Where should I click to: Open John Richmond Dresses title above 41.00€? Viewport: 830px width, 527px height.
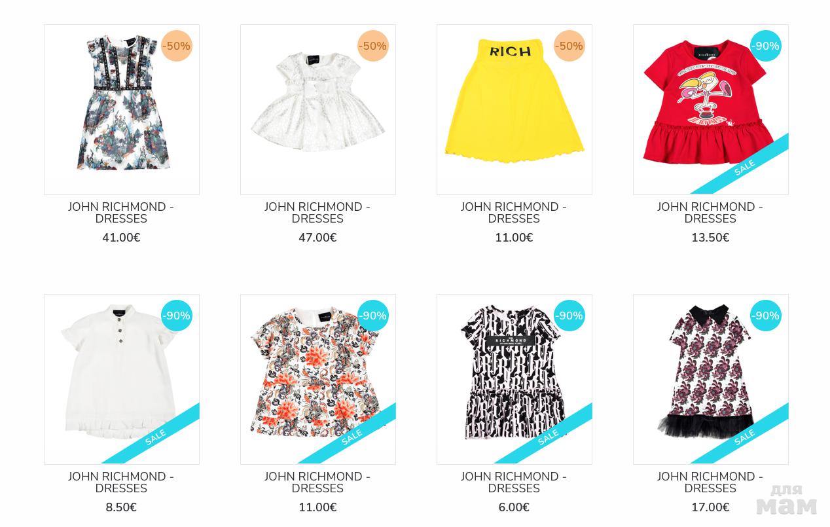121,213
